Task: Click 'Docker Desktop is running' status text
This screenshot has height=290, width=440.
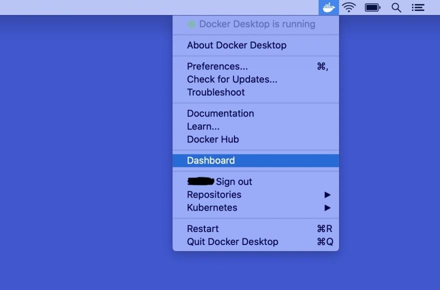Action: [x=257, y=24]
